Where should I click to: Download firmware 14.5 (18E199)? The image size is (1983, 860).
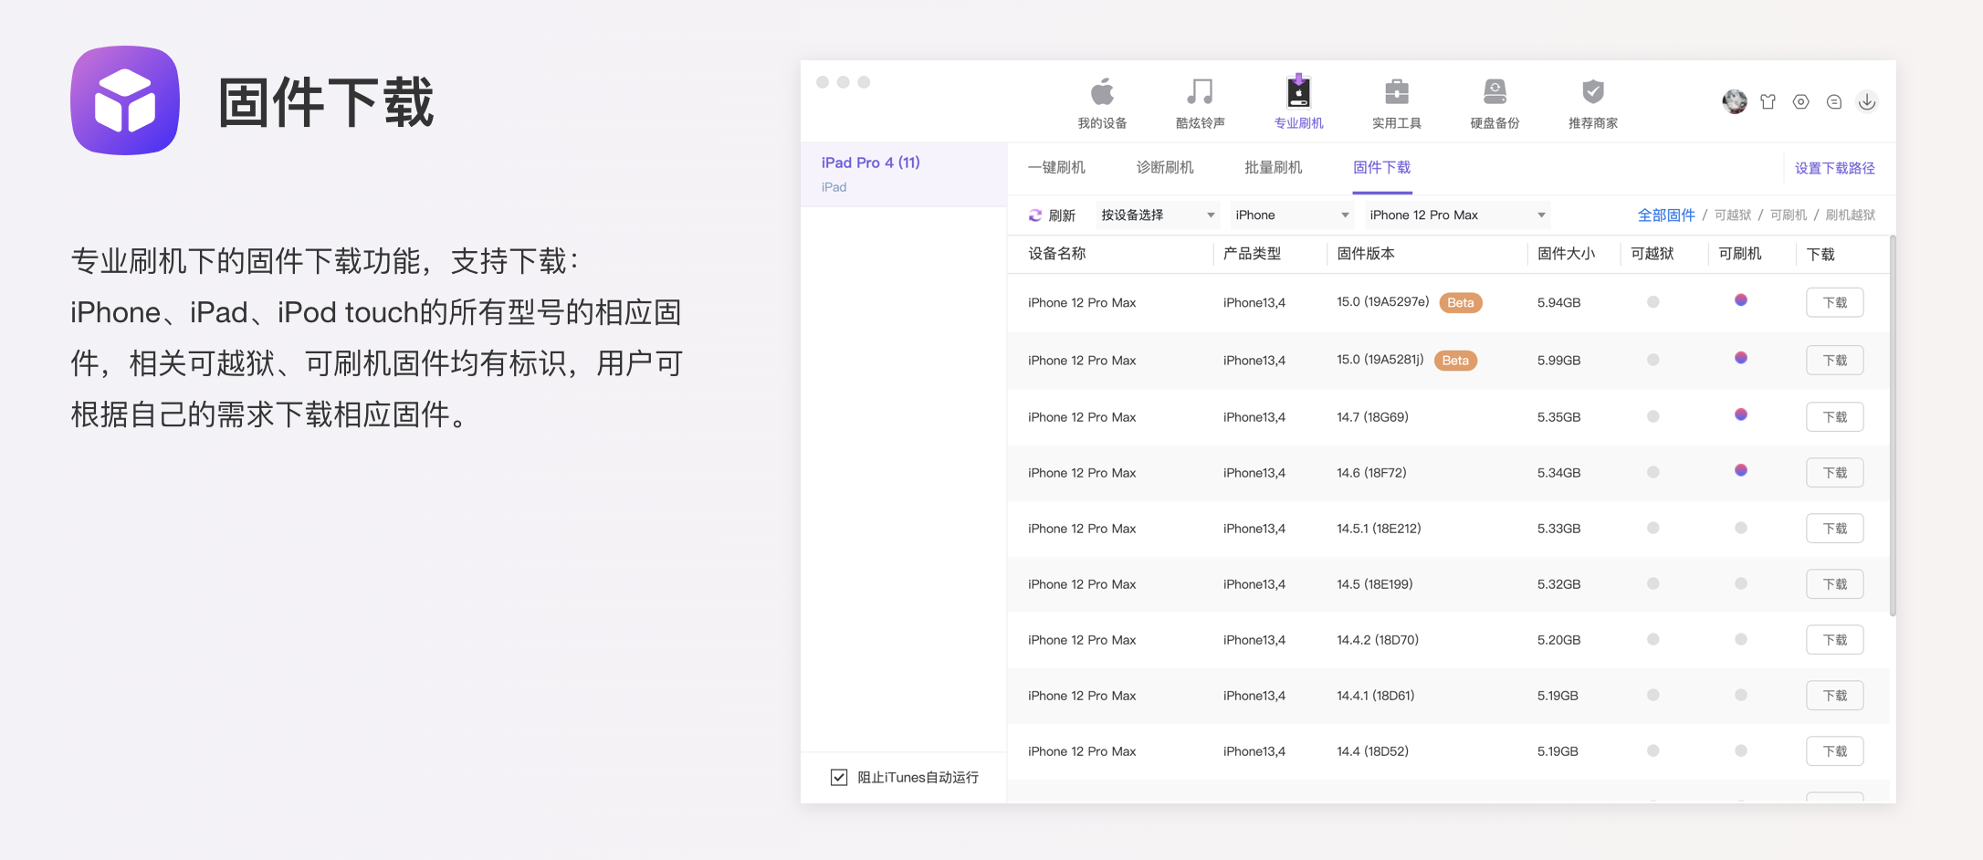pyautogui.click(x=1835, y=584)
